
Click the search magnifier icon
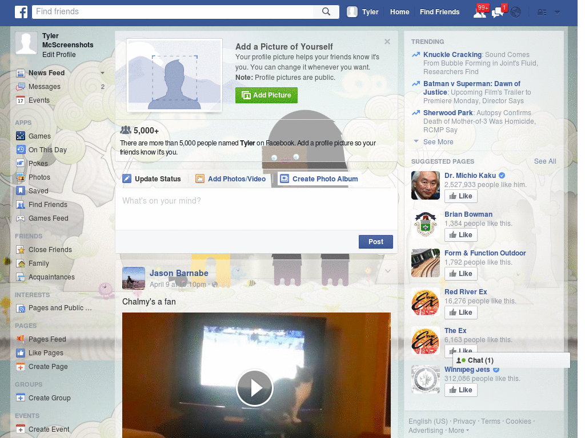(x=326, y=11)
